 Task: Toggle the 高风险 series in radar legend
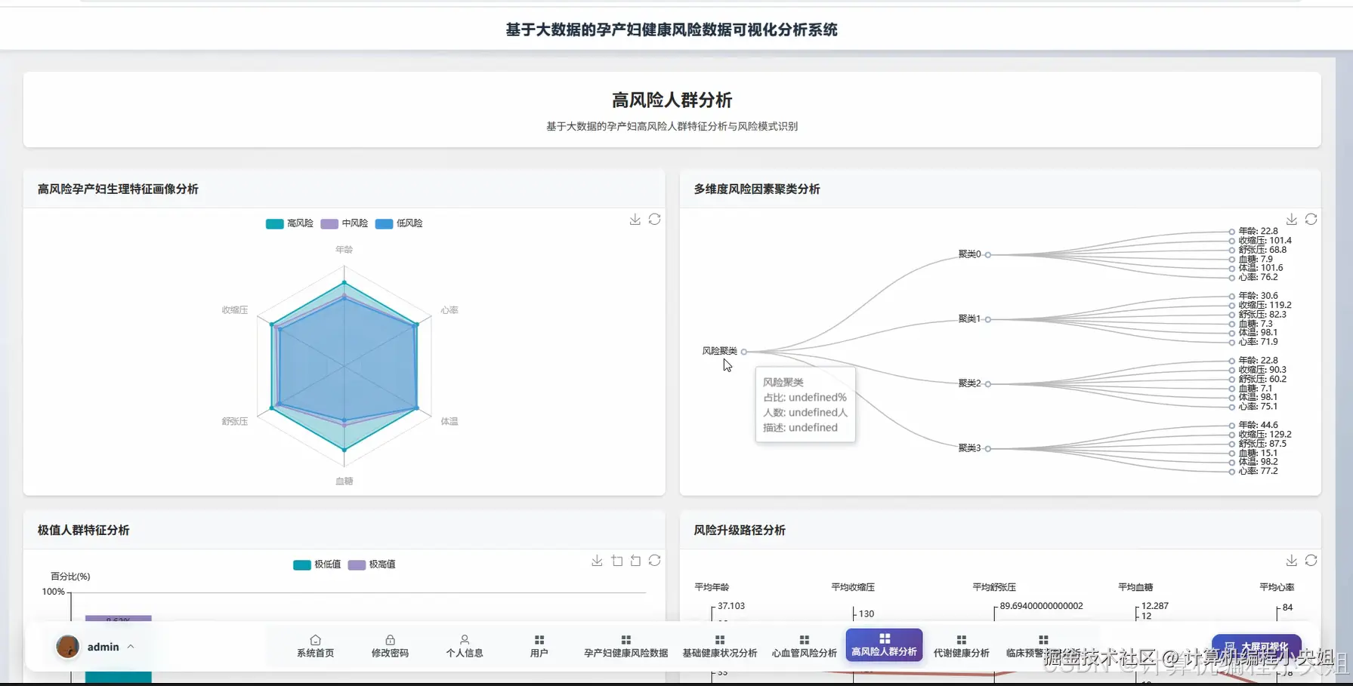(289, 223)
